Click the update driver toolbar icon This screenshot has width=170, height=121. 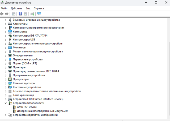click(32, 14)
